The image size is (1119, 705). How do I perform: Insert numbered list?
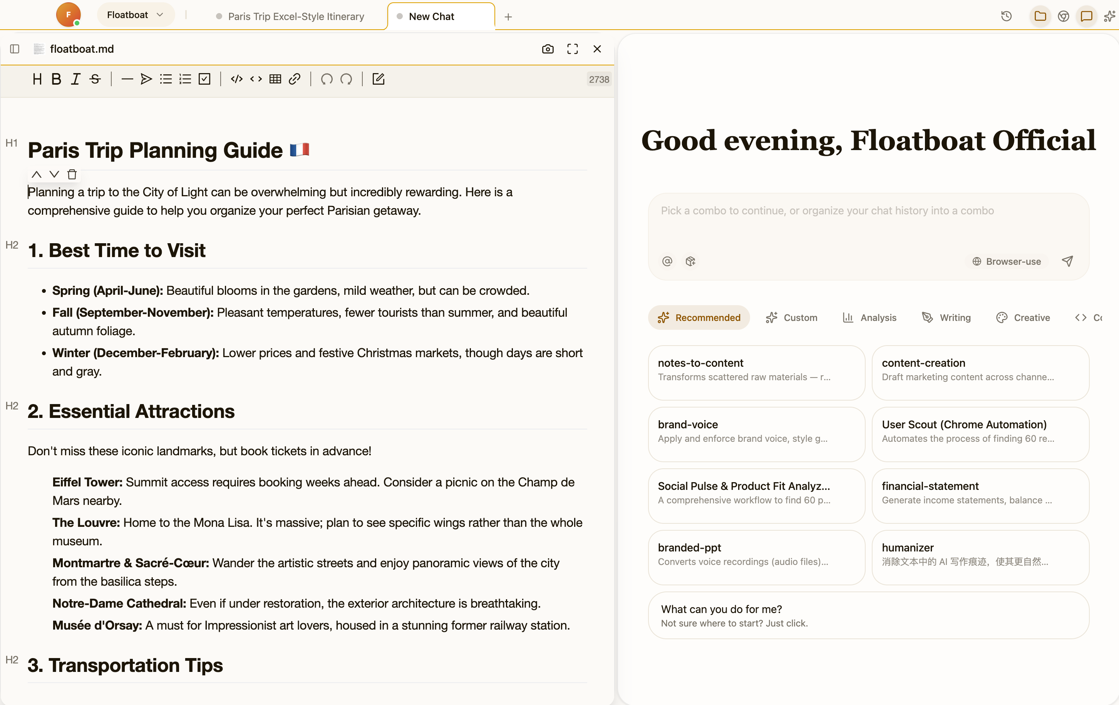point(185,79)
